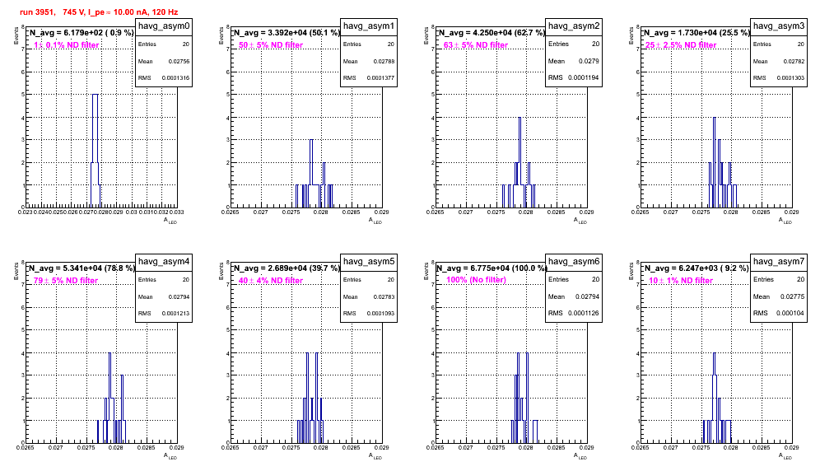Click the 25± 2.5% ND filter label

pyautogui.click(x=681, y=45)
